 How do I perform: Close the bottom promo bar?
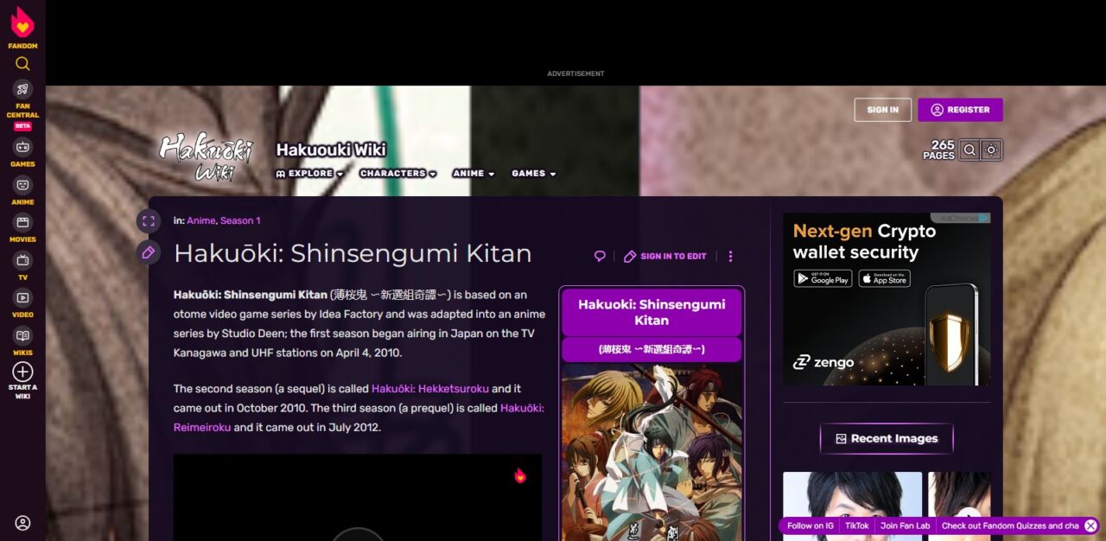point(1090,525)
